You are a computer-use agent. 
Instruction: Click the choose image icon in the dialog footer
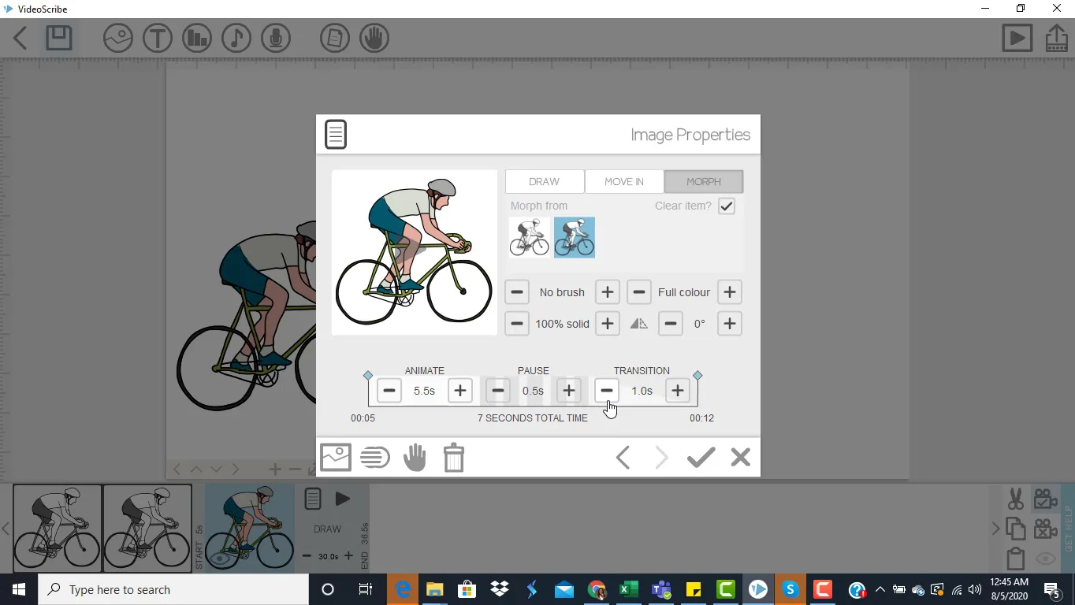[336, 457]
